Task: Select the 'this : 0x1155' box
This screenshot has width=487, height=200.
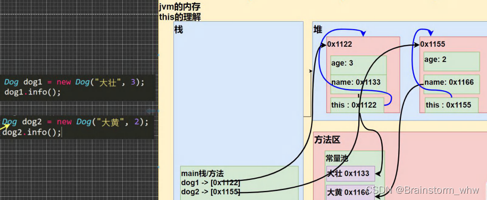Action: coord(451,105)
